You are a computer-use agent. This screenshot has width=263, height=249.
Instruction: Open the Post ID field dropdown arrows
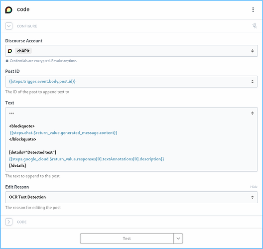tap(252, 82)
